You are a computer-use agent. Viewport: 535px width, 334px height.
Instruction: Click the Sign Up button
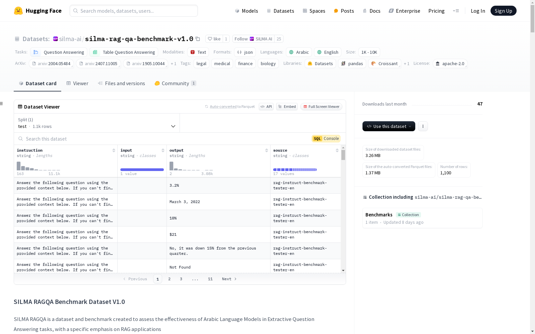[503, 11]
